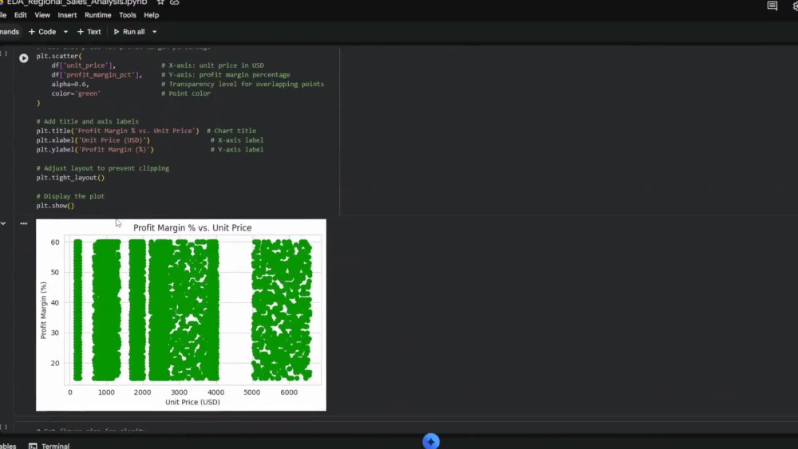798x449 pixels.
Task: Expand Run all dropdown arrow
Action: point(154,32)
